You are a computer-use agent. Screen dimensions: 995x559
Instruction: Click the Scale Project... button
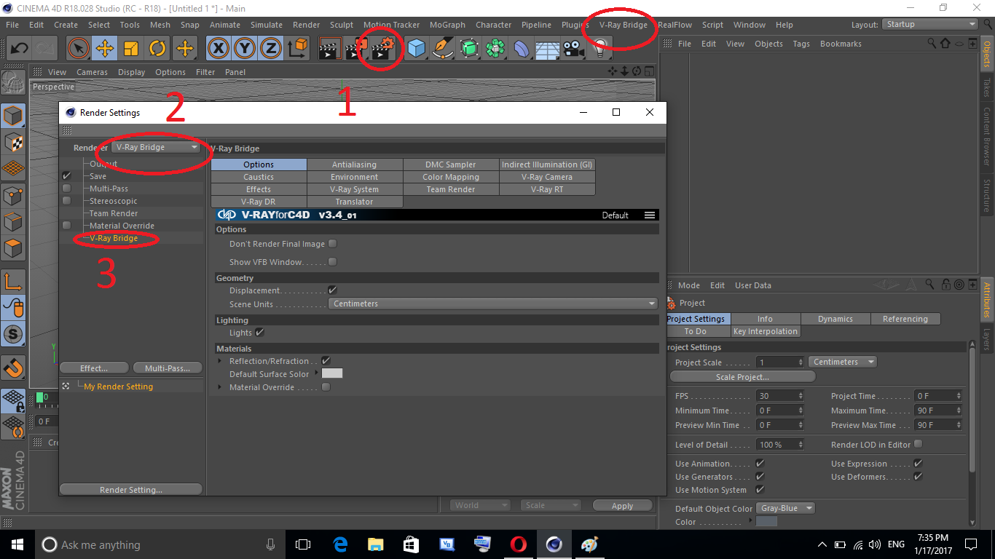(x=742, y=377)
